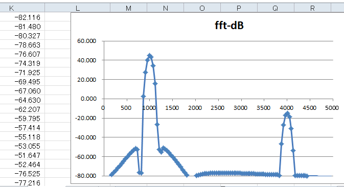Click the -40.000 vertical axis label
Viewport: 344px width, 187px height.
(x=85, y=137)
